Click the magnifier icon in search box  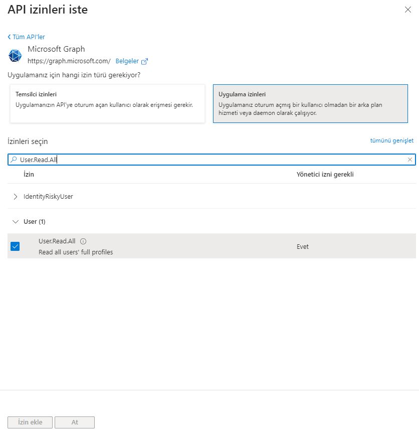[x=14, y=160]
